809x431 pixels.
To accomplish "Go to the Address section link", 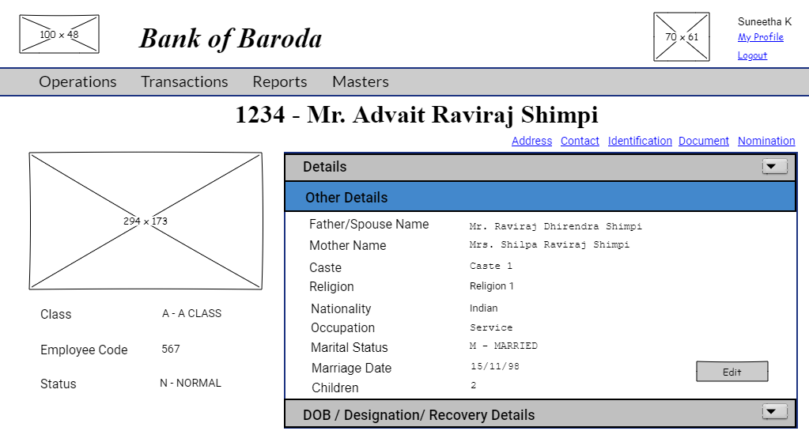I will click(x=531, y=141).
